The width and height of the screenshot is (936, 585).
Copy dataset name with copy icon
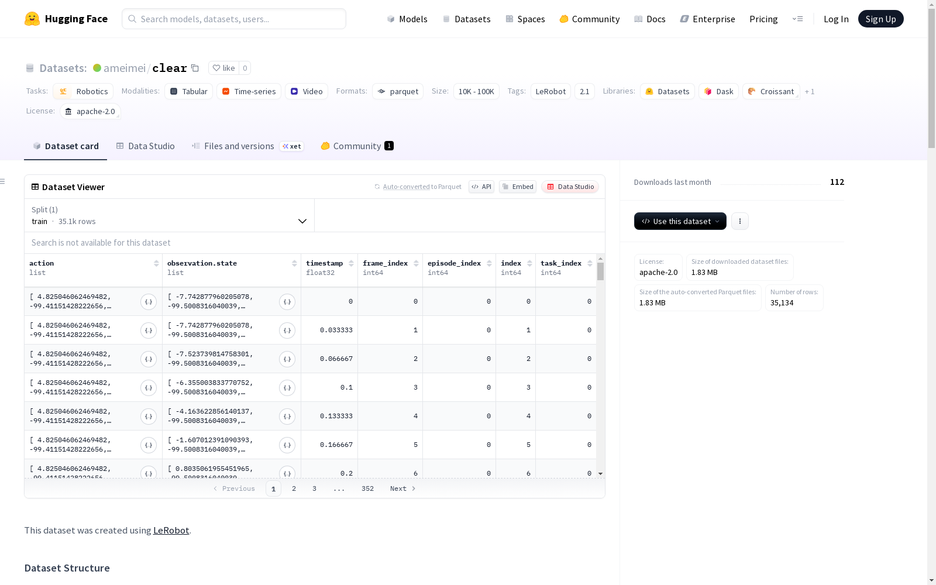[x=195, y=68]
